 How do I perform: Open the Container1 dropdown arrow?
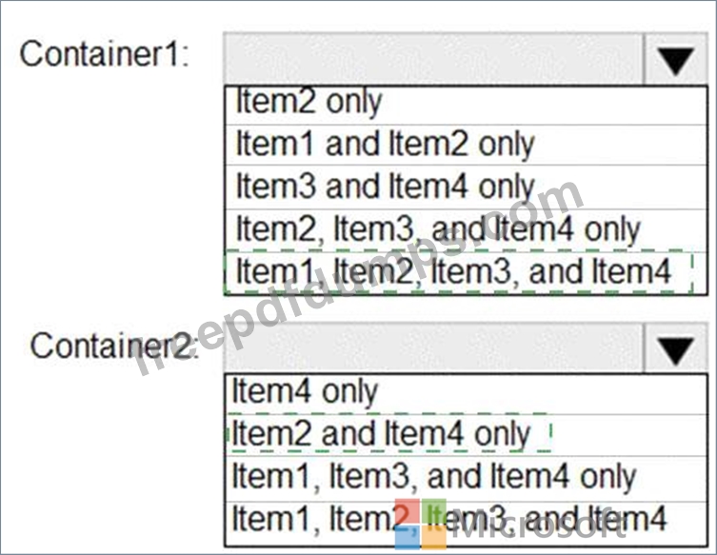[675, 59]
